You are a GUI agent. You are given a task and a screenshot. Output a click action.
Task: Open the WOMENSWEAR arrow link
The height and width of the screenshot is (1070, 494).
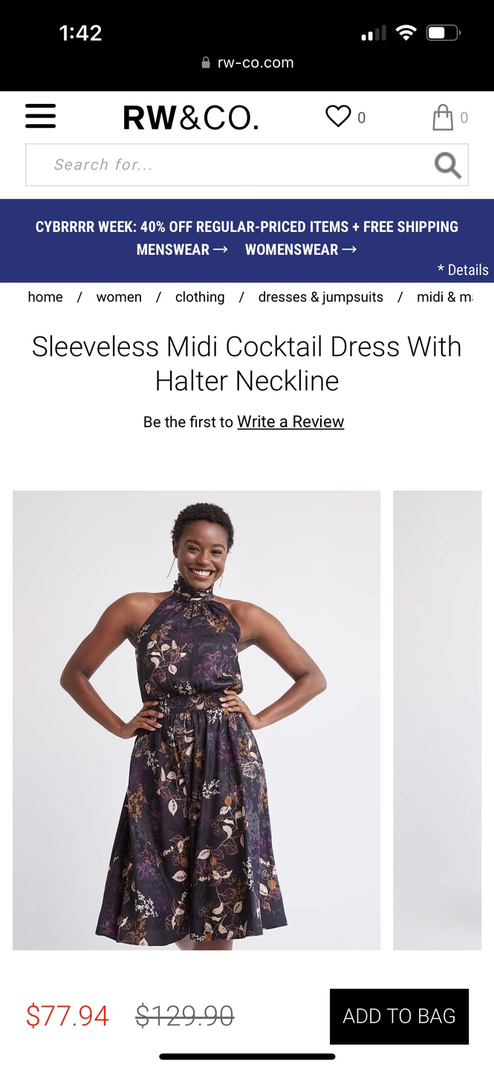point(301,250)
